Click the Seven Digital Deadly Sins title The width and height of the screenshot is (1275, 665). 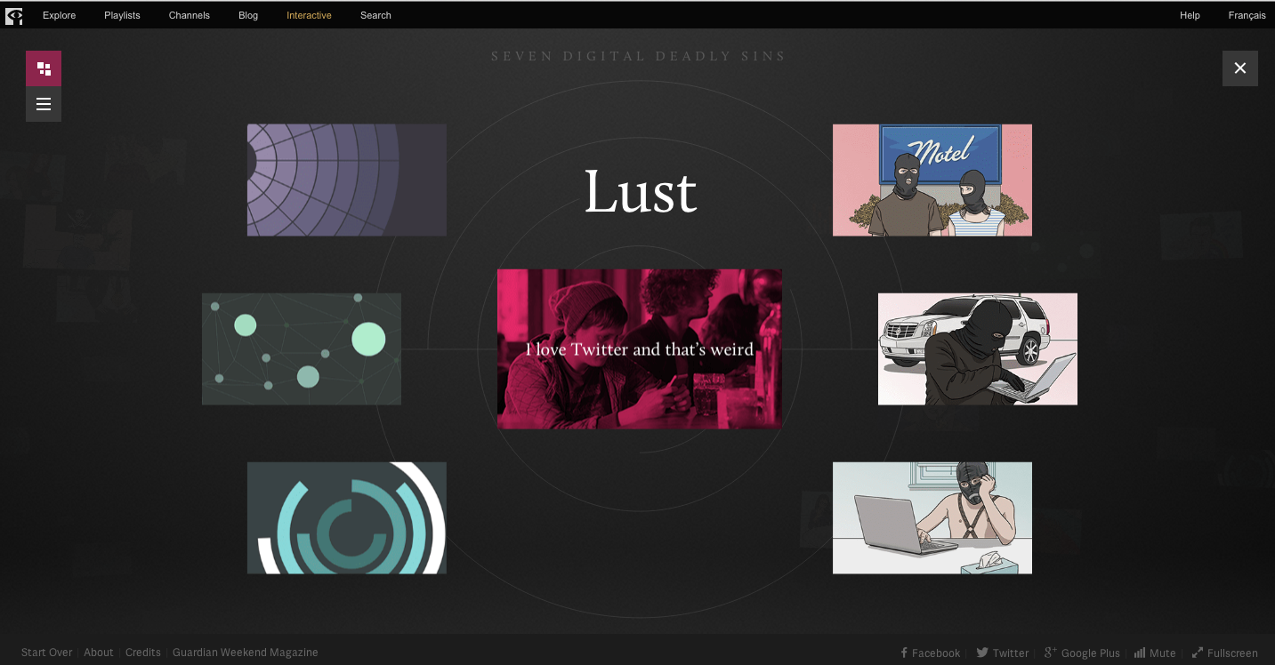[639, 56]
